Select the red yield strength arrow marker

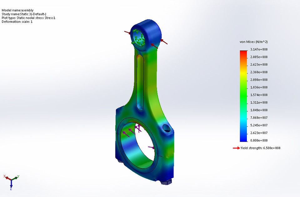click(x=236, y=148)
